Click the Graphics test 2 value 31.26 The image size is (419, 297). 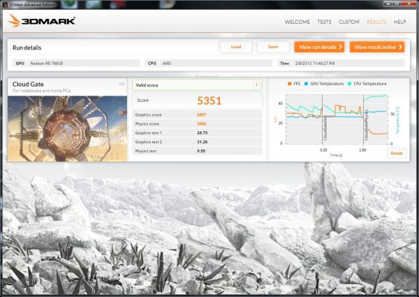203,142
